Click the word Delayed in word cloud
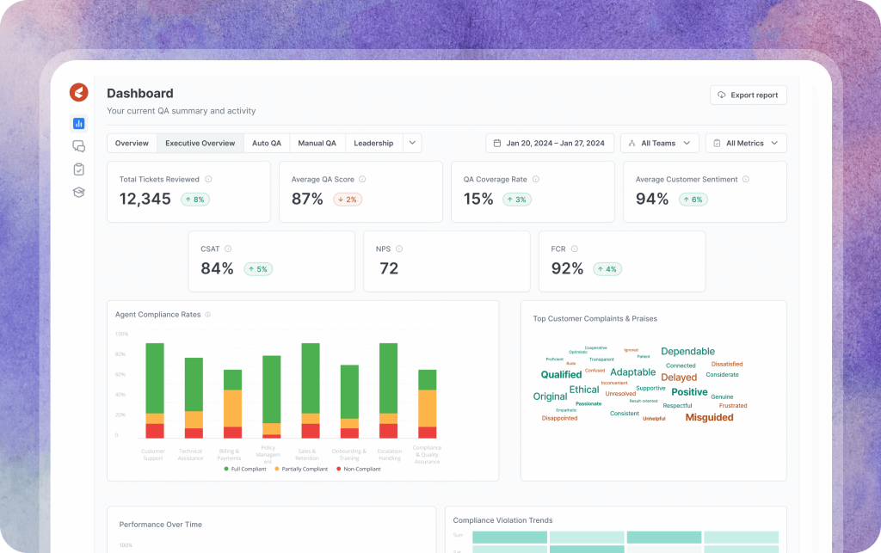Image resolution: width=881 pixels, height=553 pixels. click(679, 378)
